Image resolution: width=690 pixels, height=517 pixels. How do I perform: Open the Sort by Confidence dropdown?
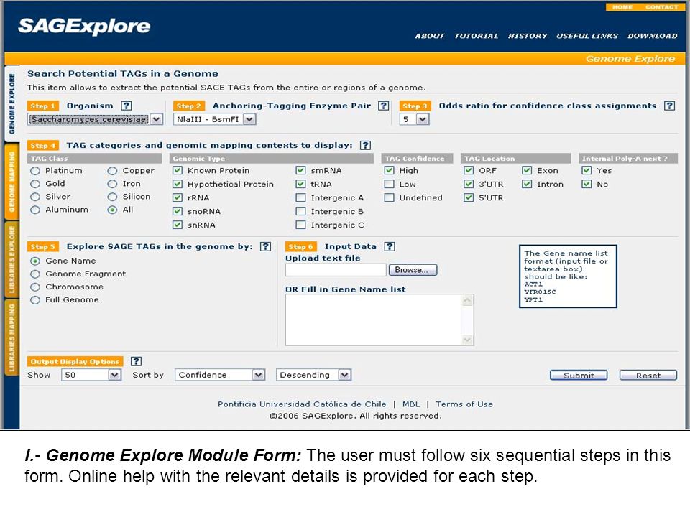click(x=220, y=375)
